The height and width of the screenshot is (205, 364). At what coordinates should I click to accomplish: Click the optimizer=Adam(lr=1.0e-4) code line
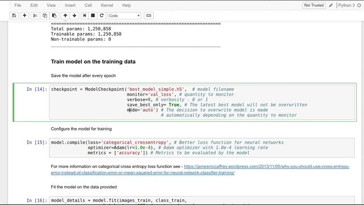177,147
